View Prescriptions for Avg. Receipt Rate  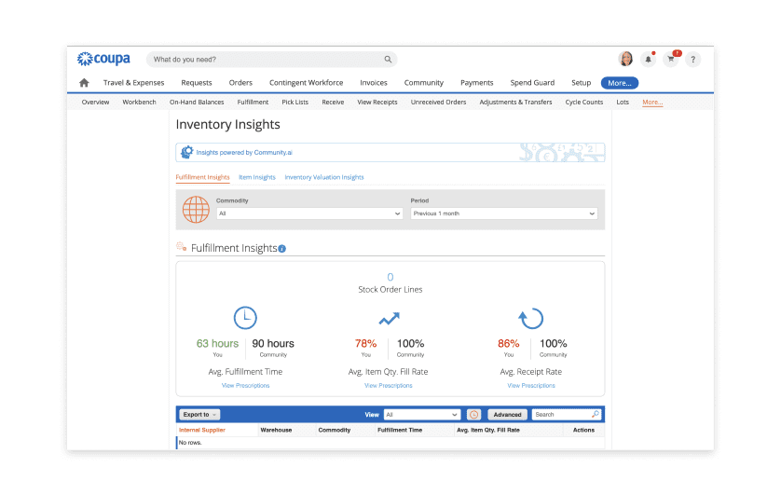tap(531, 385)
